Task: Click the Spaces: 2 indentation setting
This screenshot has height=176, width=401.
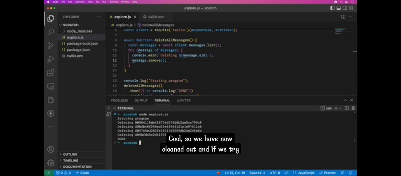Action: coord(257,173)
